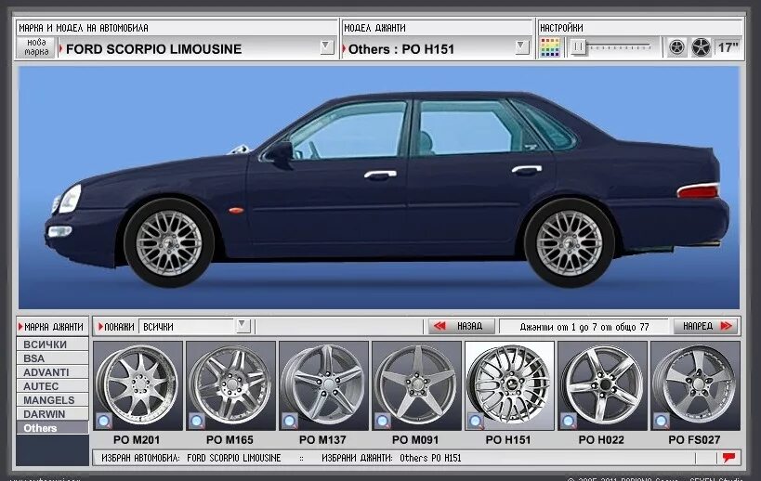Screen dimensions: 761x481
Task: Select ADVANTI wheel brand
Action: (x=52, y=372)
